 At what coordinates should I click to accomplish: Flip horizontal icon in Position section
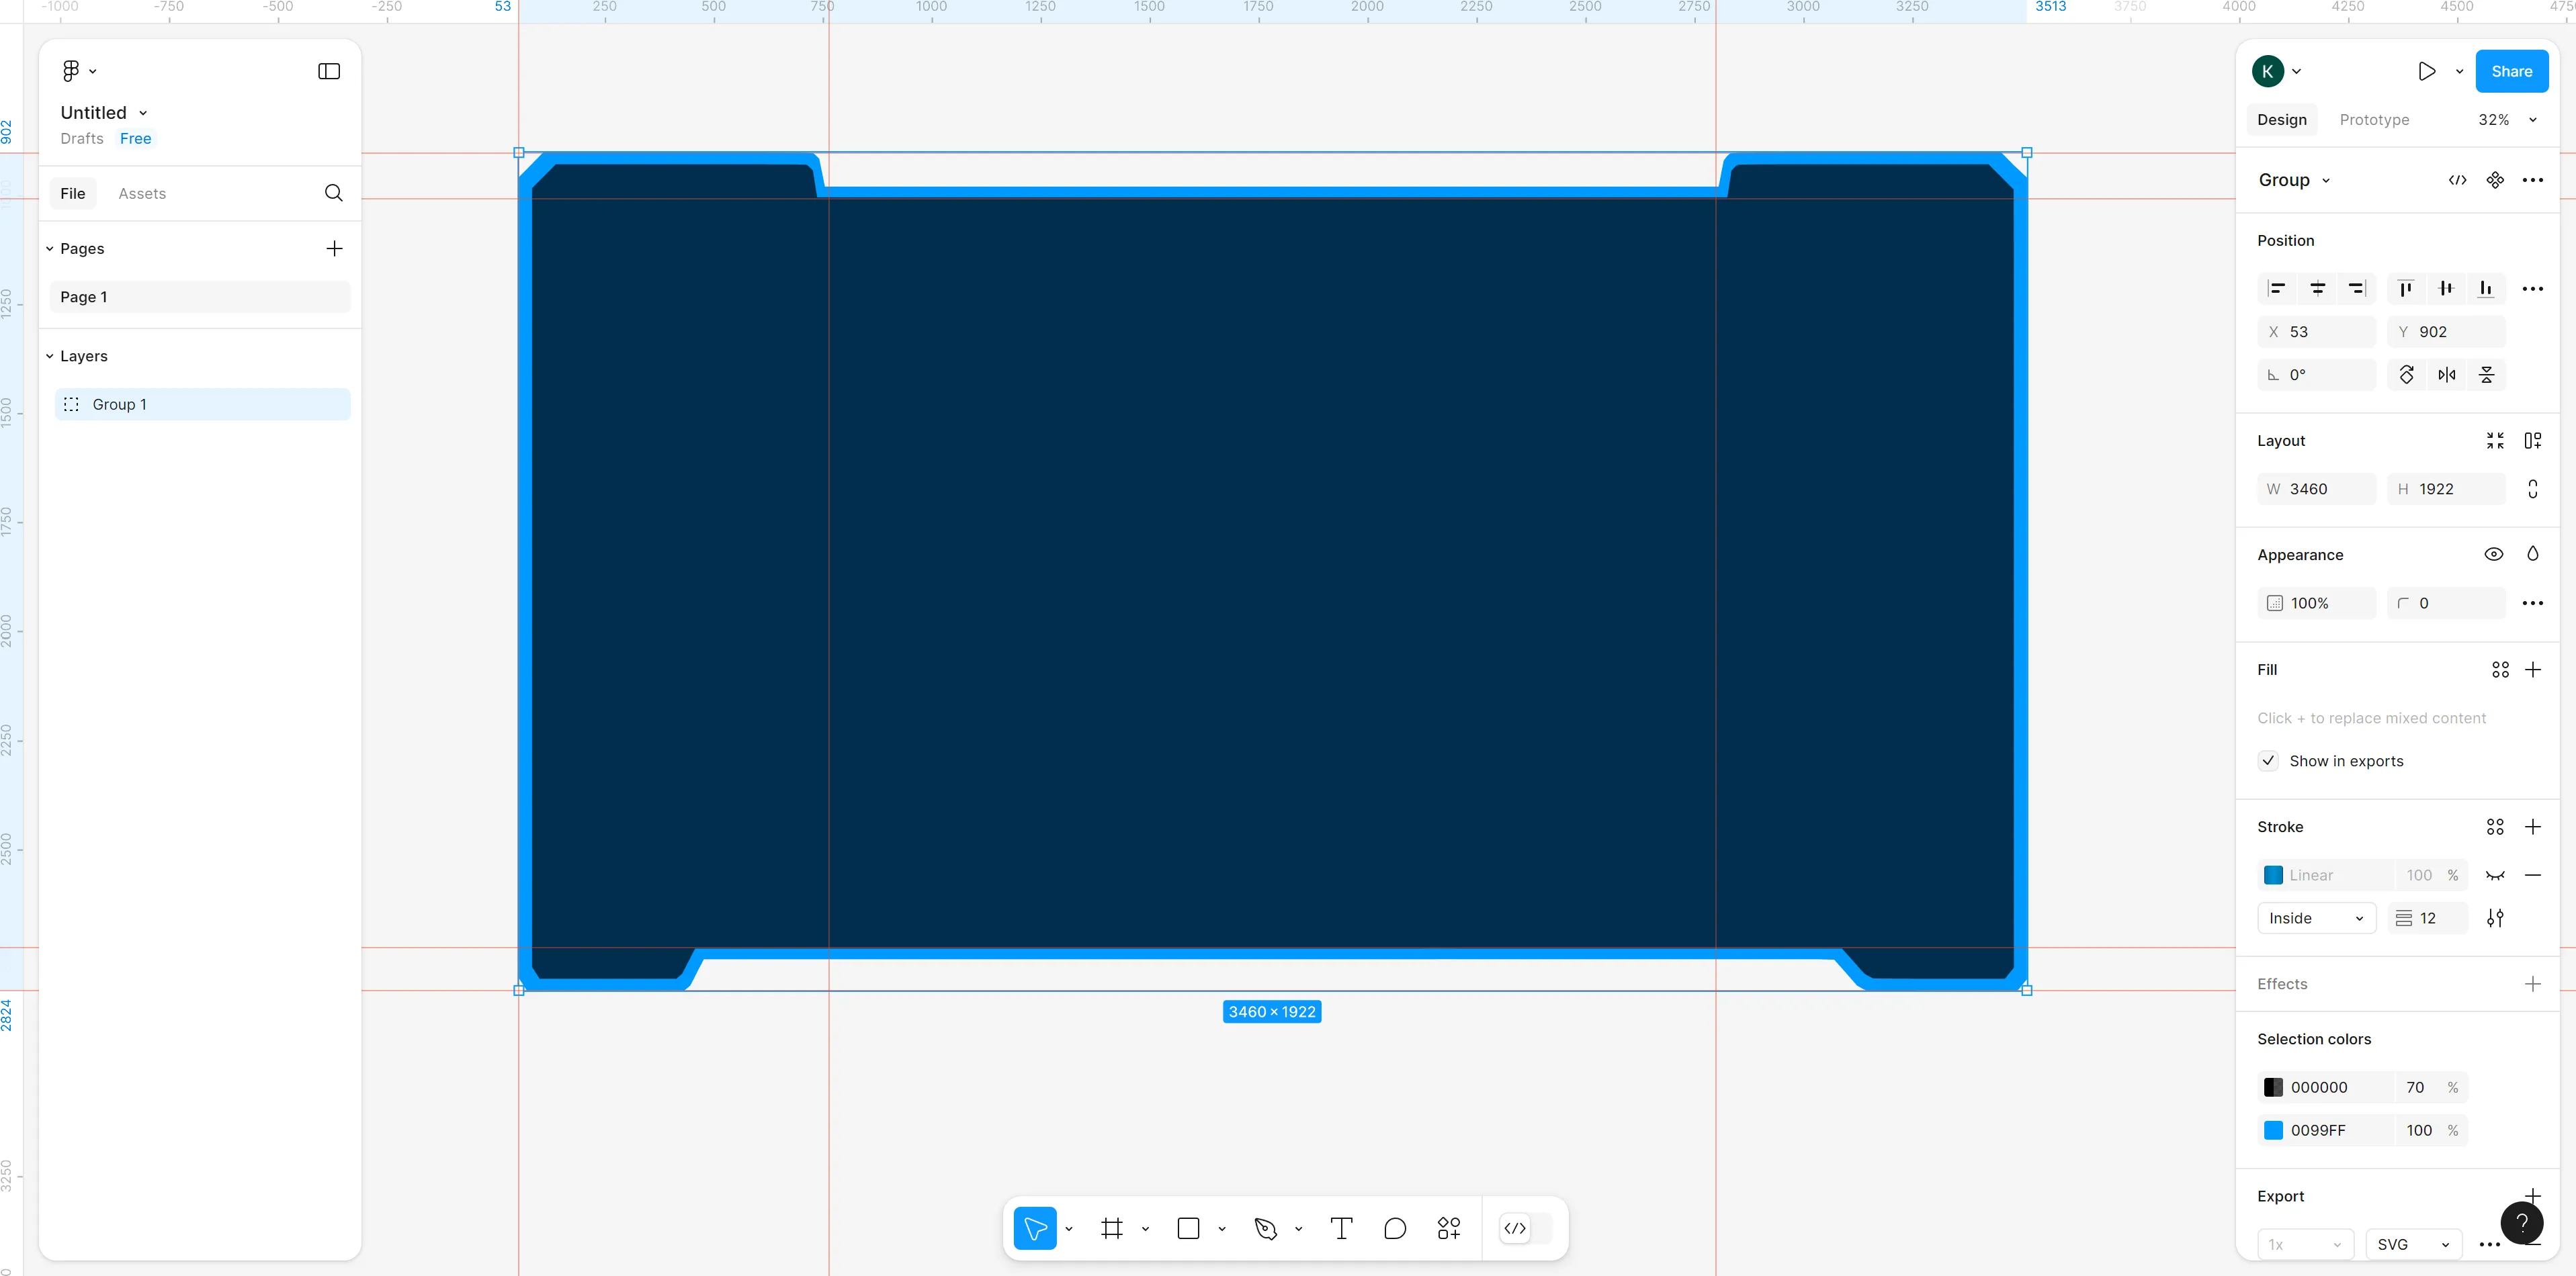2446,375
